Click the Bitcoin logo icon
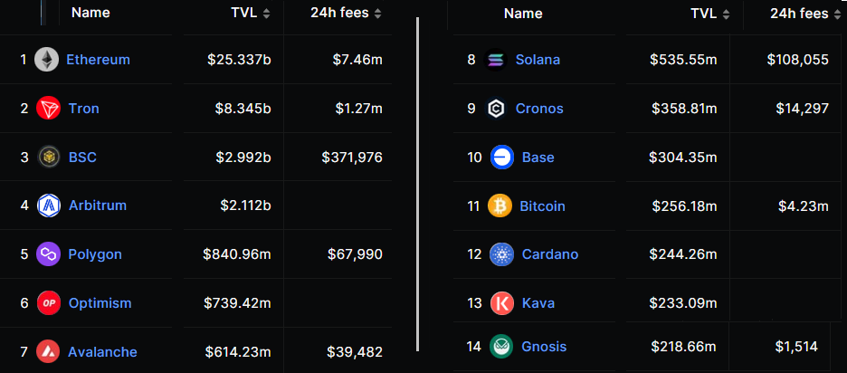The height and width of the screenshot is (373, 847). tap(500, 206)
